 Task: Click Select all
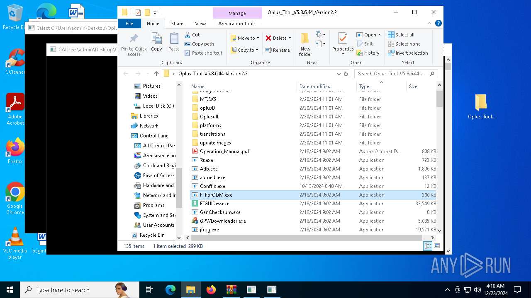tap(401, 35)
